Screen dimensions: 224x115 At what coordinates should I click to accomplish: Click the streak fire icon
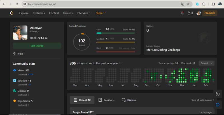coord(189,13)
